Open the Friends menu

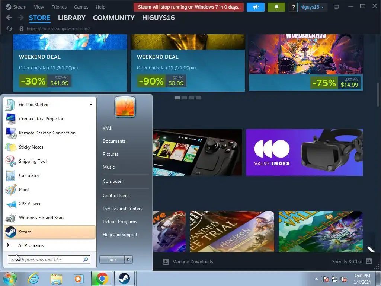pyautogui.click(x=59, y=7)
